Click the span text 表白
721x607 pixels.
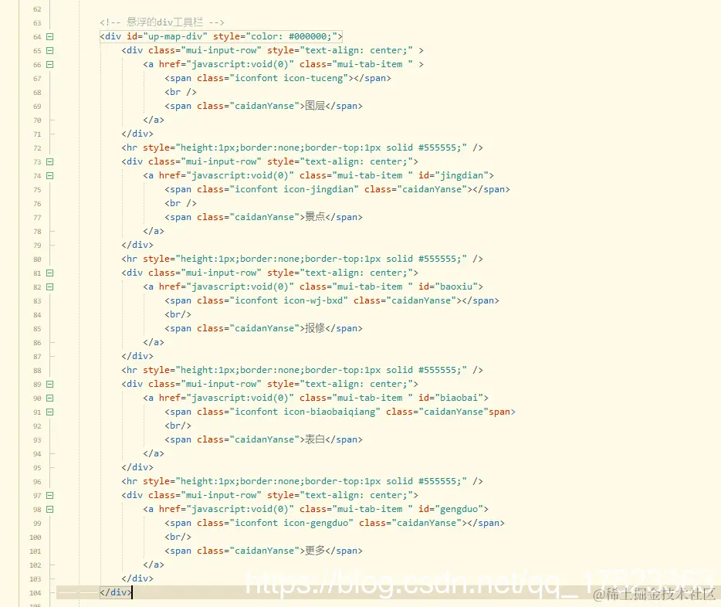(315, 439)
